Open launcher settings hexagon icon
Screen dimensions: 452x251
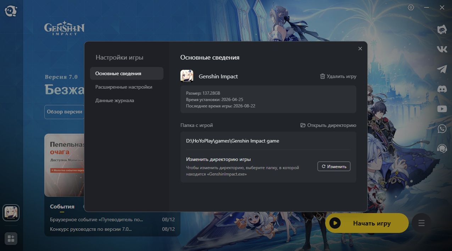click(411, 7)
